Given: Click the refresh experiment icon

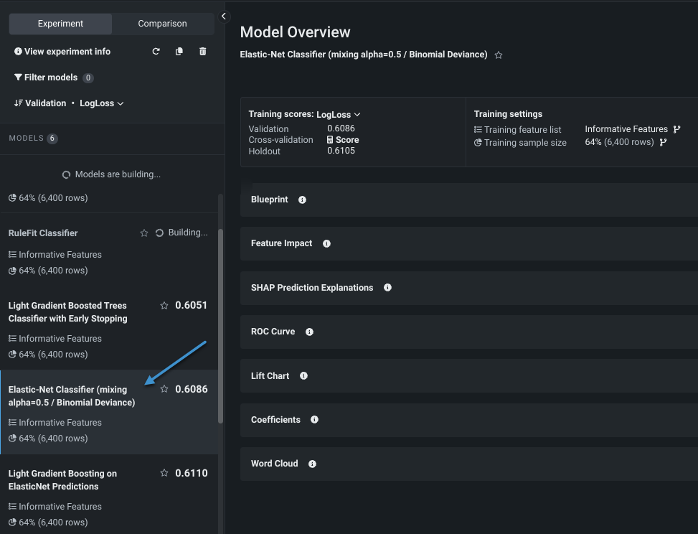Looking at the screenshot, I should 156,52.
